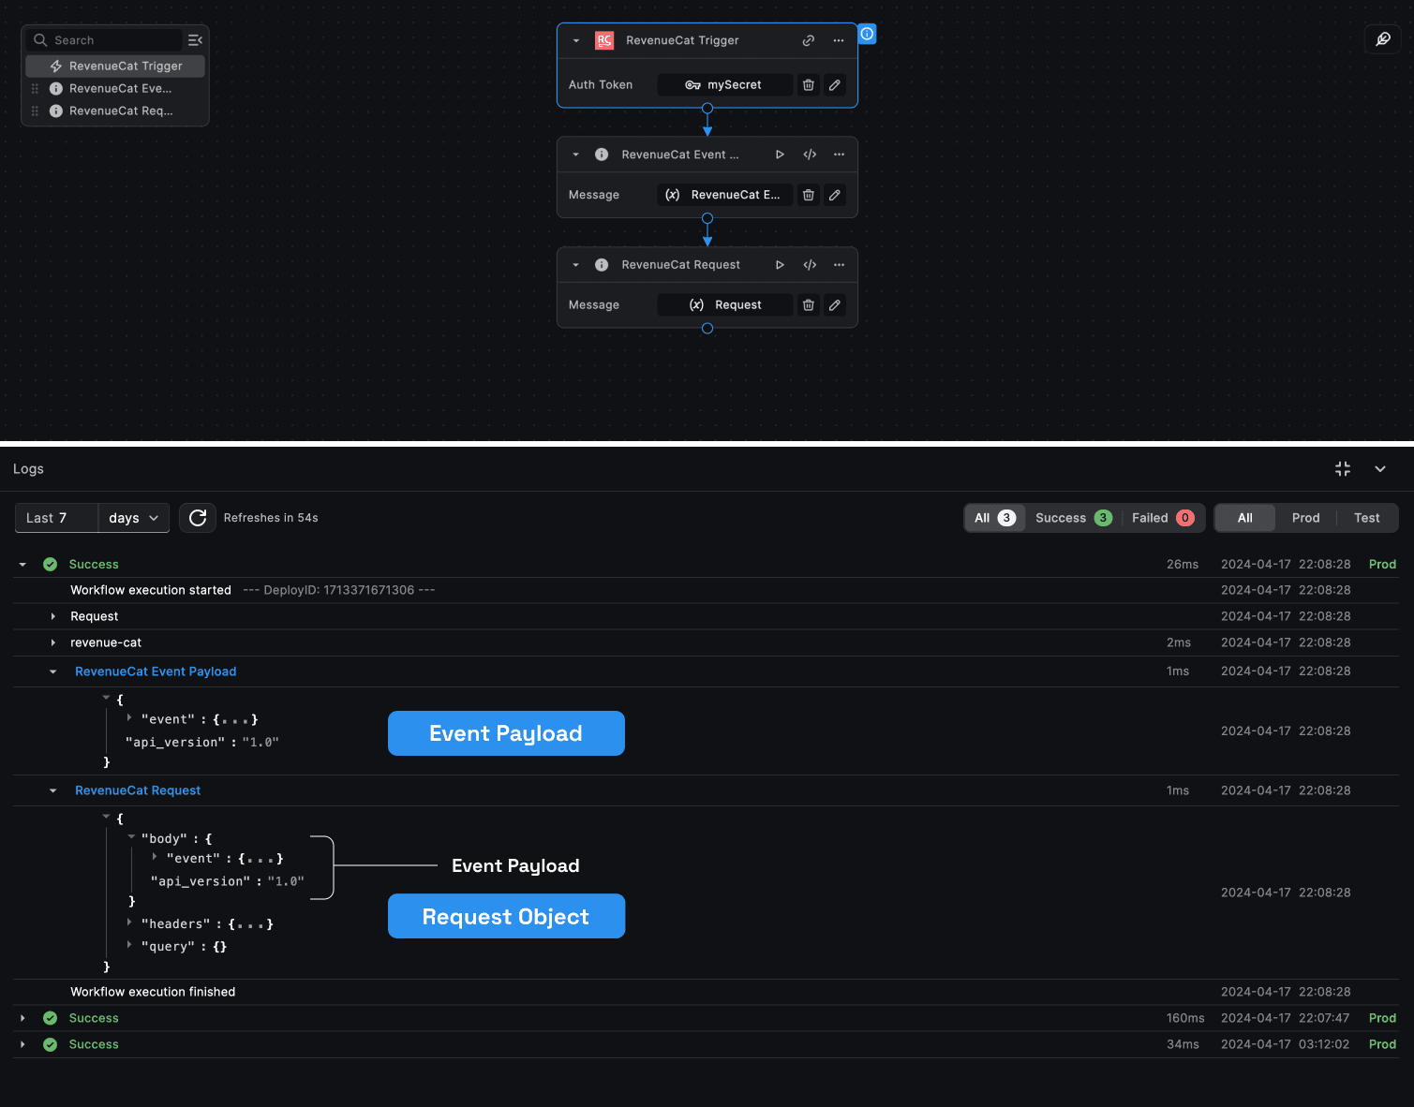The width and height of the screenshot is (1414, 1107).
Task: Select RevenueCat Req... item in node list
Action: click(115, 111)
